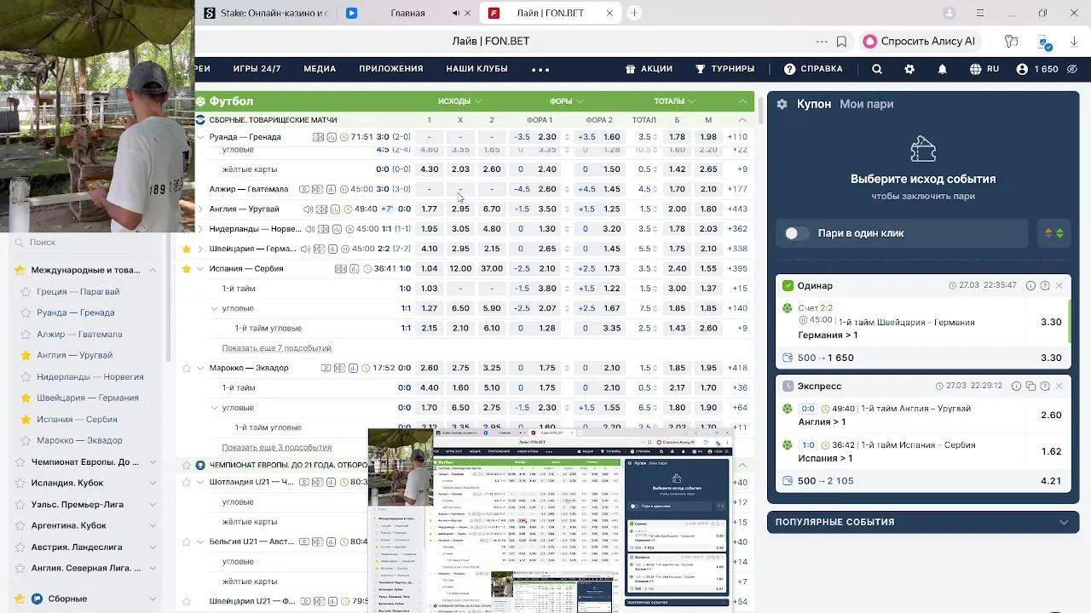Star Греция — Парагвай in sidebar

click(x=26, y=292)
